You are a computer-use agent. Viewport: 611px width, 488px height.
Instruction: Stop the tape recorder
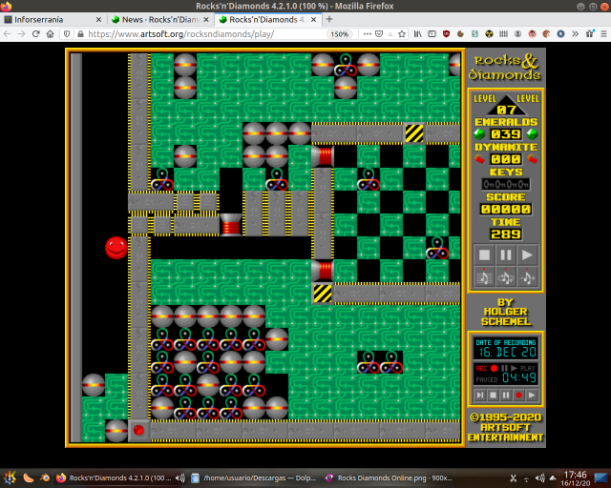[493, 395]
